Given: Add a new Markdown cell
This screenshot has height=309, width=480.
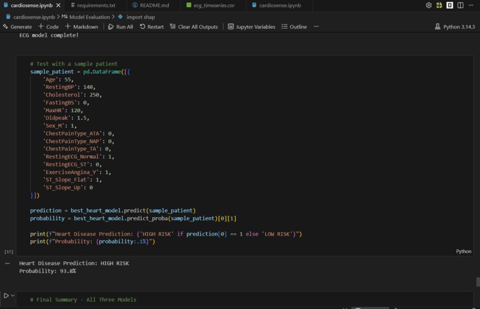Looking at the screenshot, I should (82, 27).
